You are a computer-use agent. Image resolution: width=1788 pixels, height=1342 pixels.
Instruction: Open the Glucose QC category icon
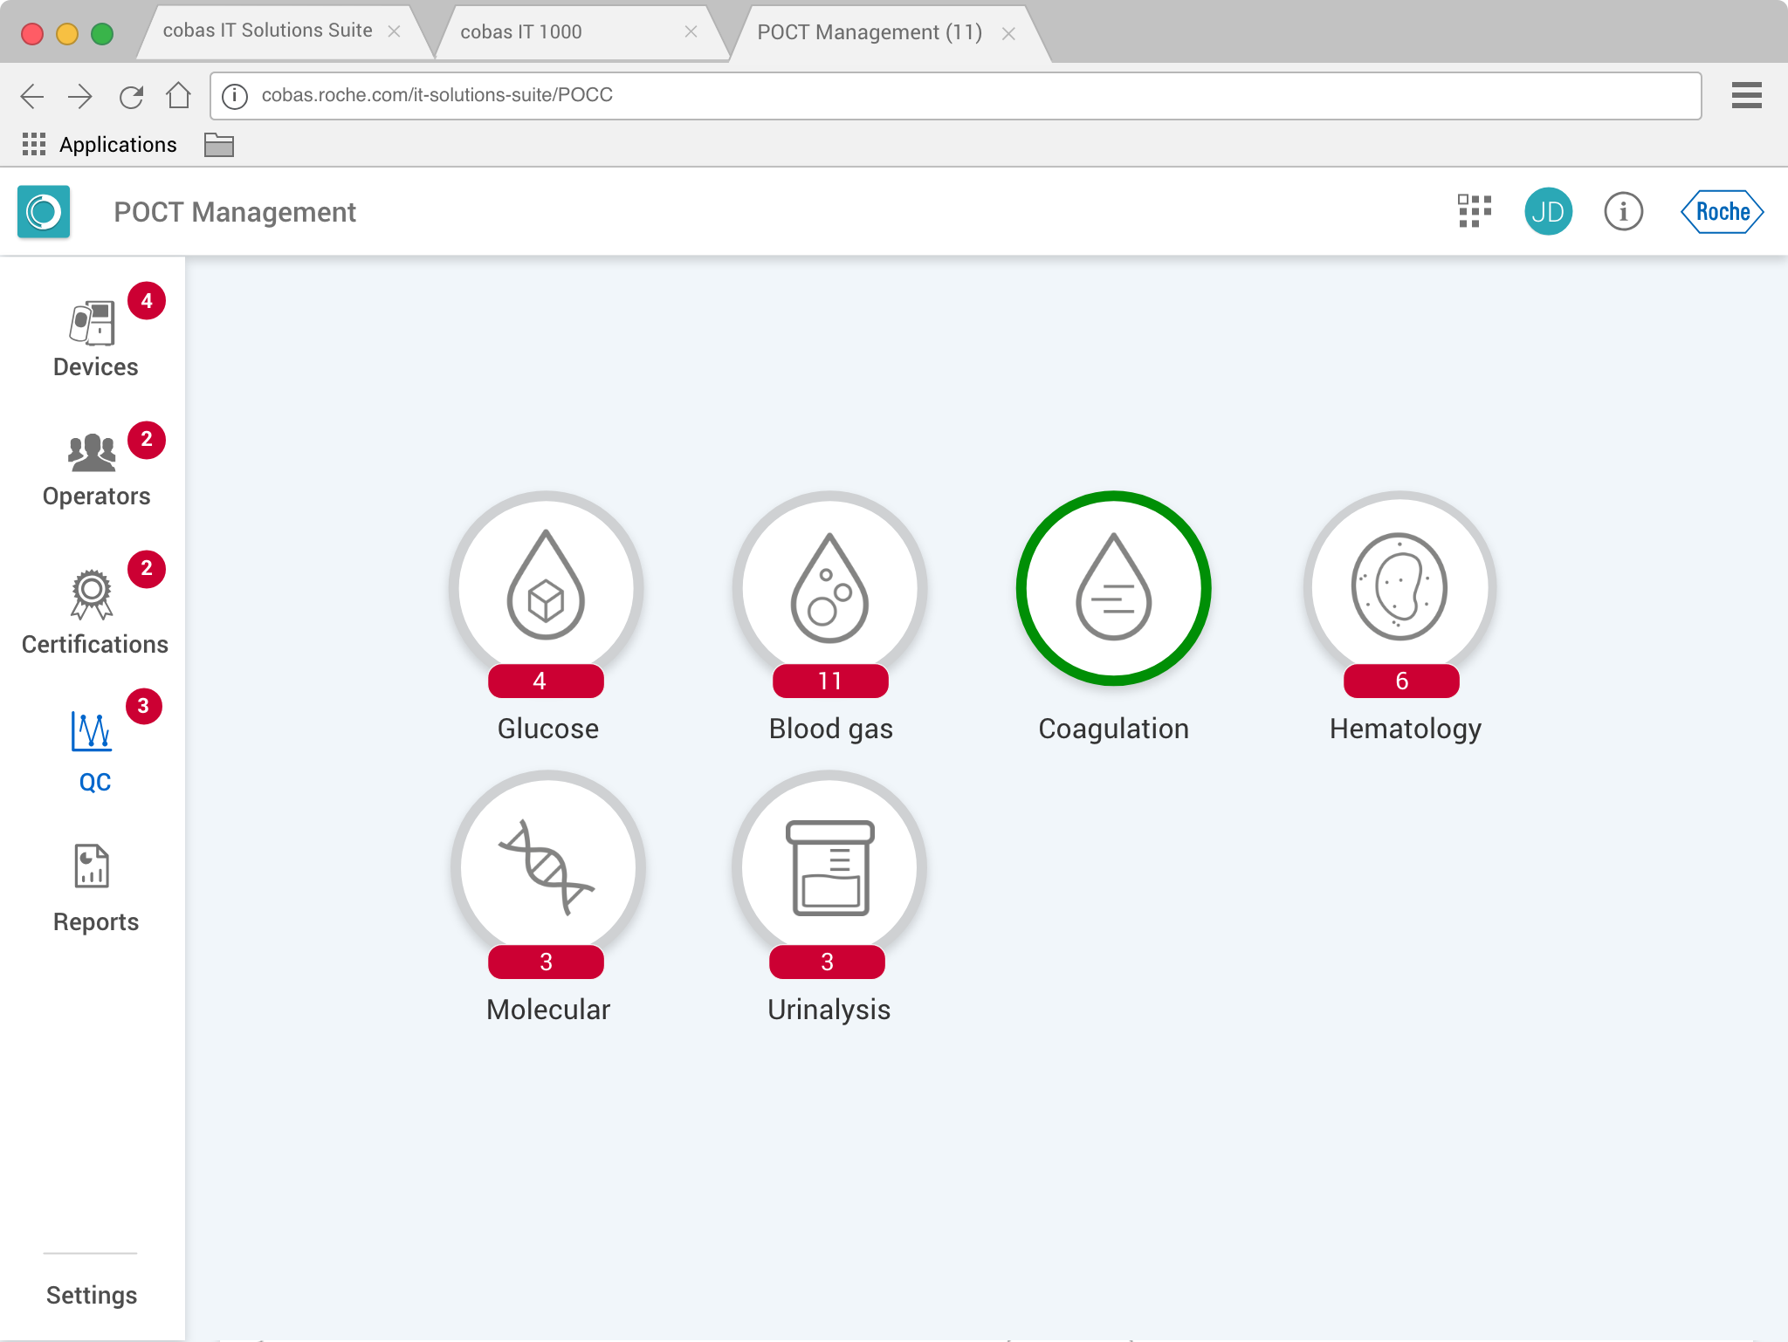tap(547, 588)
